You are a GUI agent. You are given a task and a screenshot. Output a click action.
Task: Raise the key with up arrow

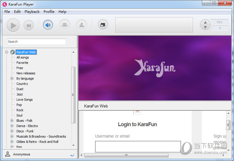(205, 23)
